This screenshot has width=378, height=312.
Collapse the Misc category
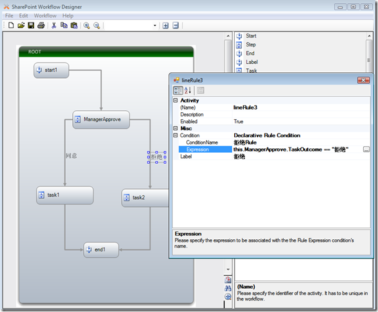175,128
